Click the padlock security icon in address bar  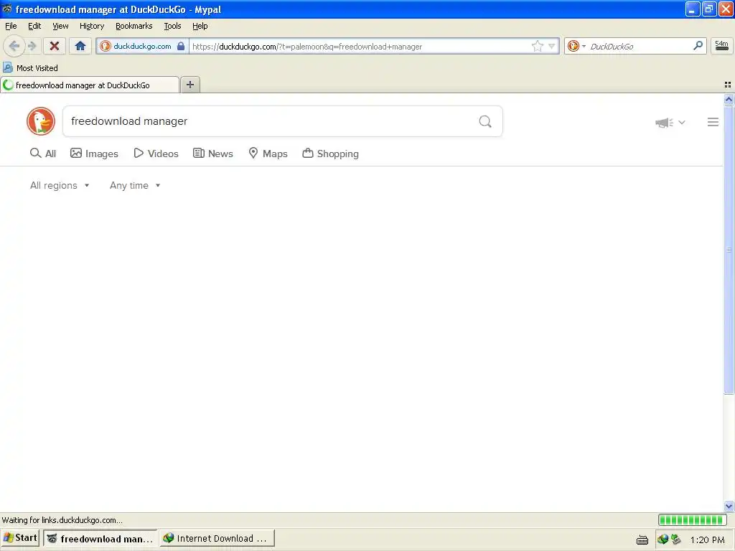point(181,46)
